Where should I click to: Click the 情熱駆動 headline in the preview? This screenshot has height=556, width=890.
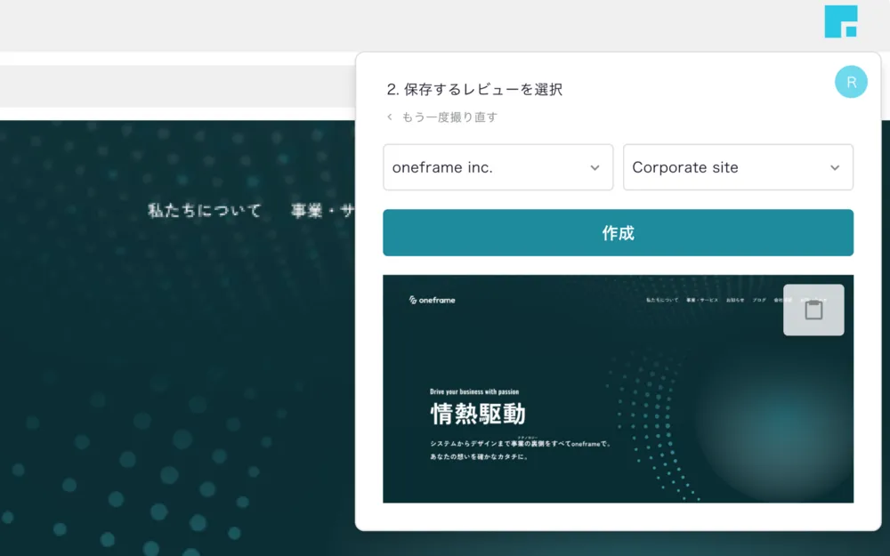click(478, 415)
